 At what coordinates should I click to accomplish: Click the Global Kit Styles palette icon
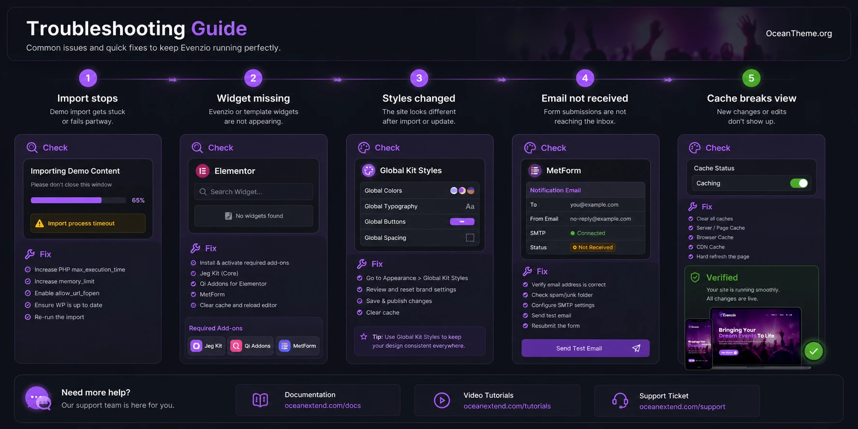pos(369,170)
